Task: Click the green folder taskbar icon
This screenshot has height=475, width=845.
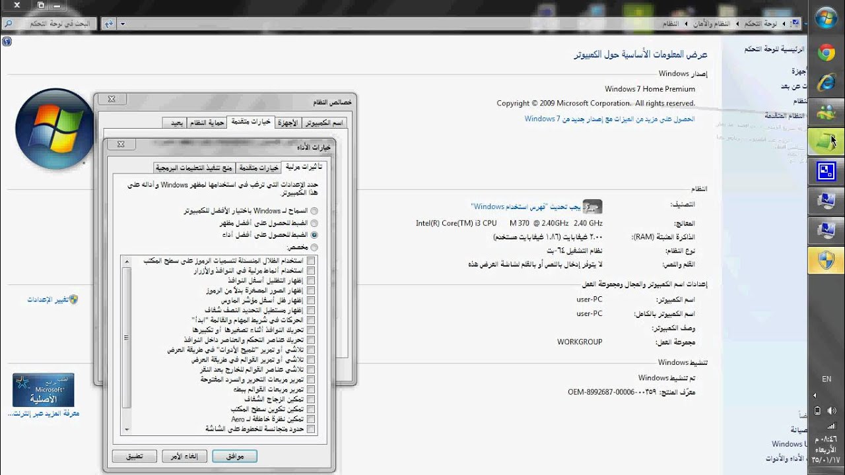Action: [x=826, y=141]
